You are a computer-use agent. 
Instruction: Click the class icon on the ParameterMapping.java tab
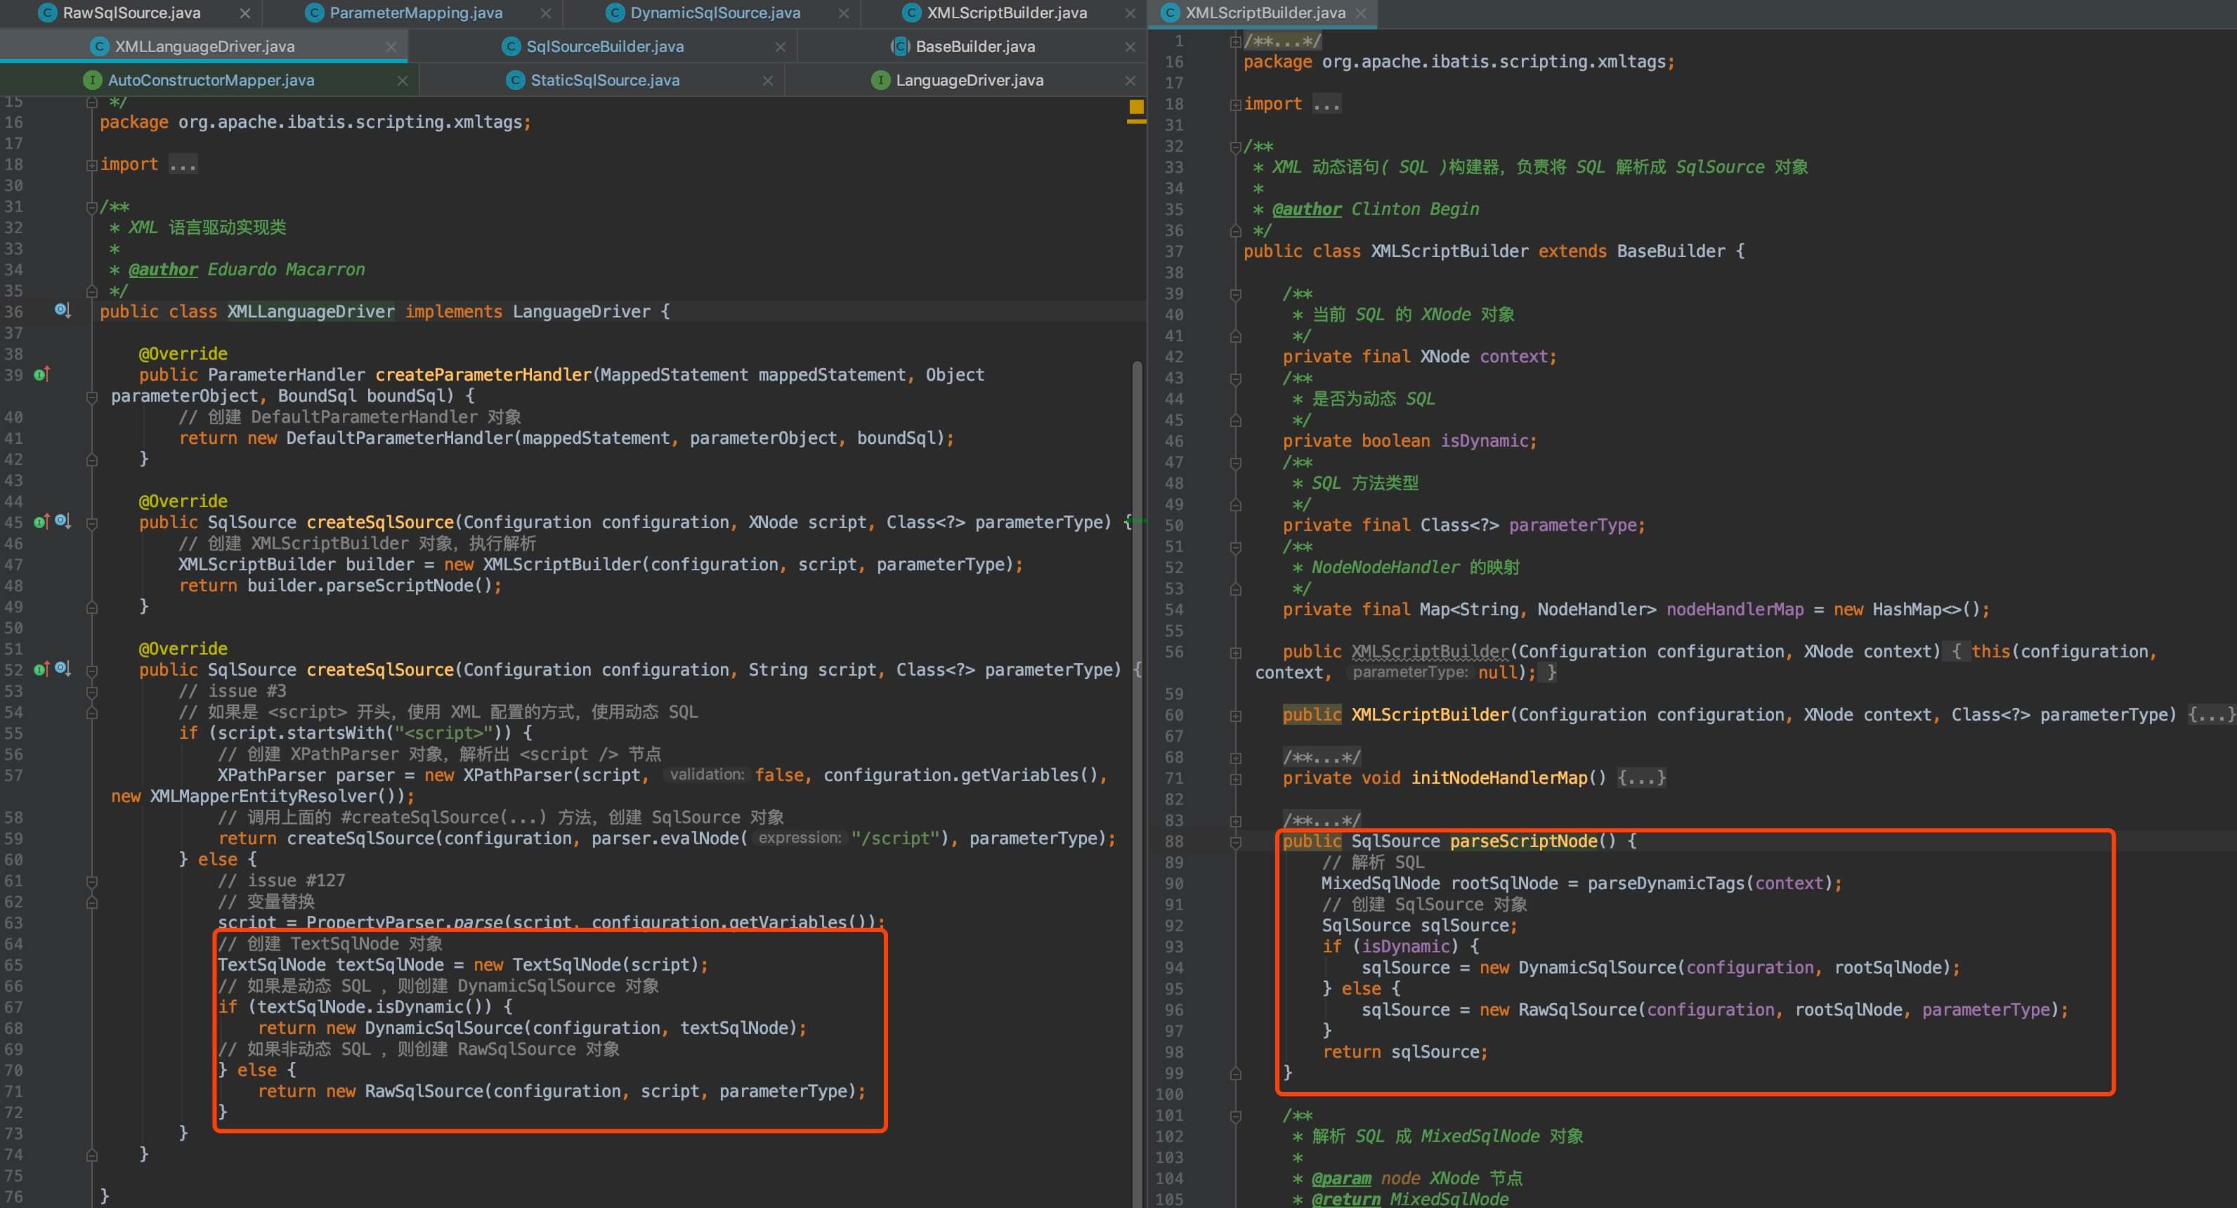[x=315, y=13]
